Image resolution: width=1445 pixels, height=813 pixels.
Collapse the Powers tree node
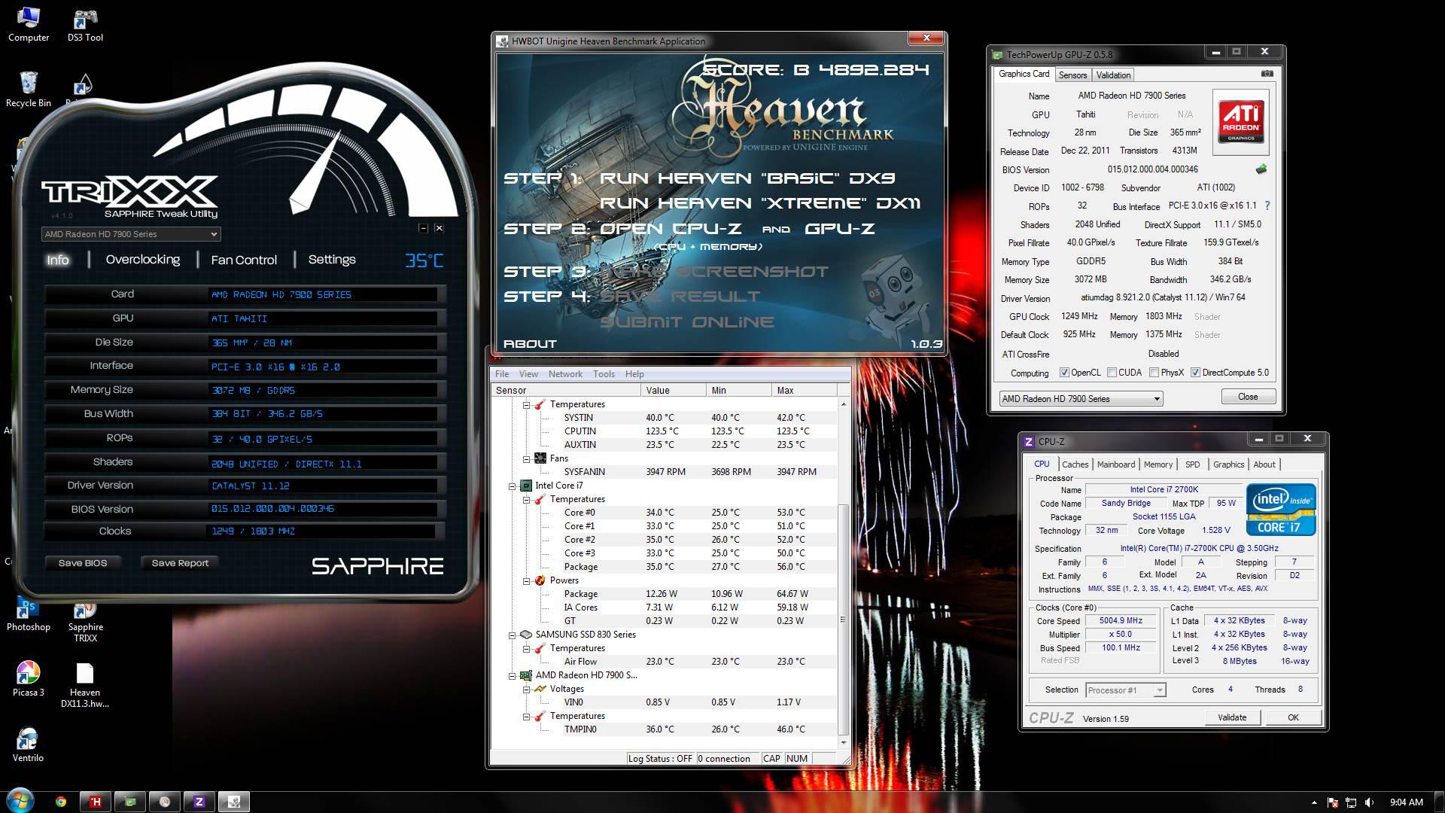(527, 581)
